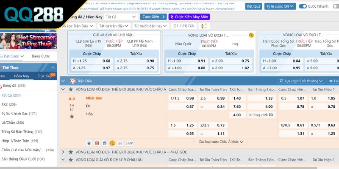
Task: Expand the Châu Á - Phạt Góc league row
Action: (63, 152)
